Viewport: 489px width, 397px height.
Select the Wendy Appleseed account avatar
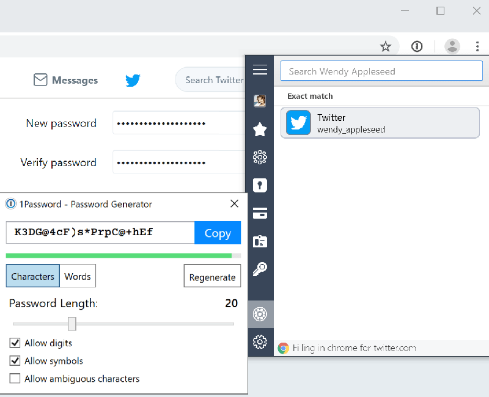coord(260,101)
